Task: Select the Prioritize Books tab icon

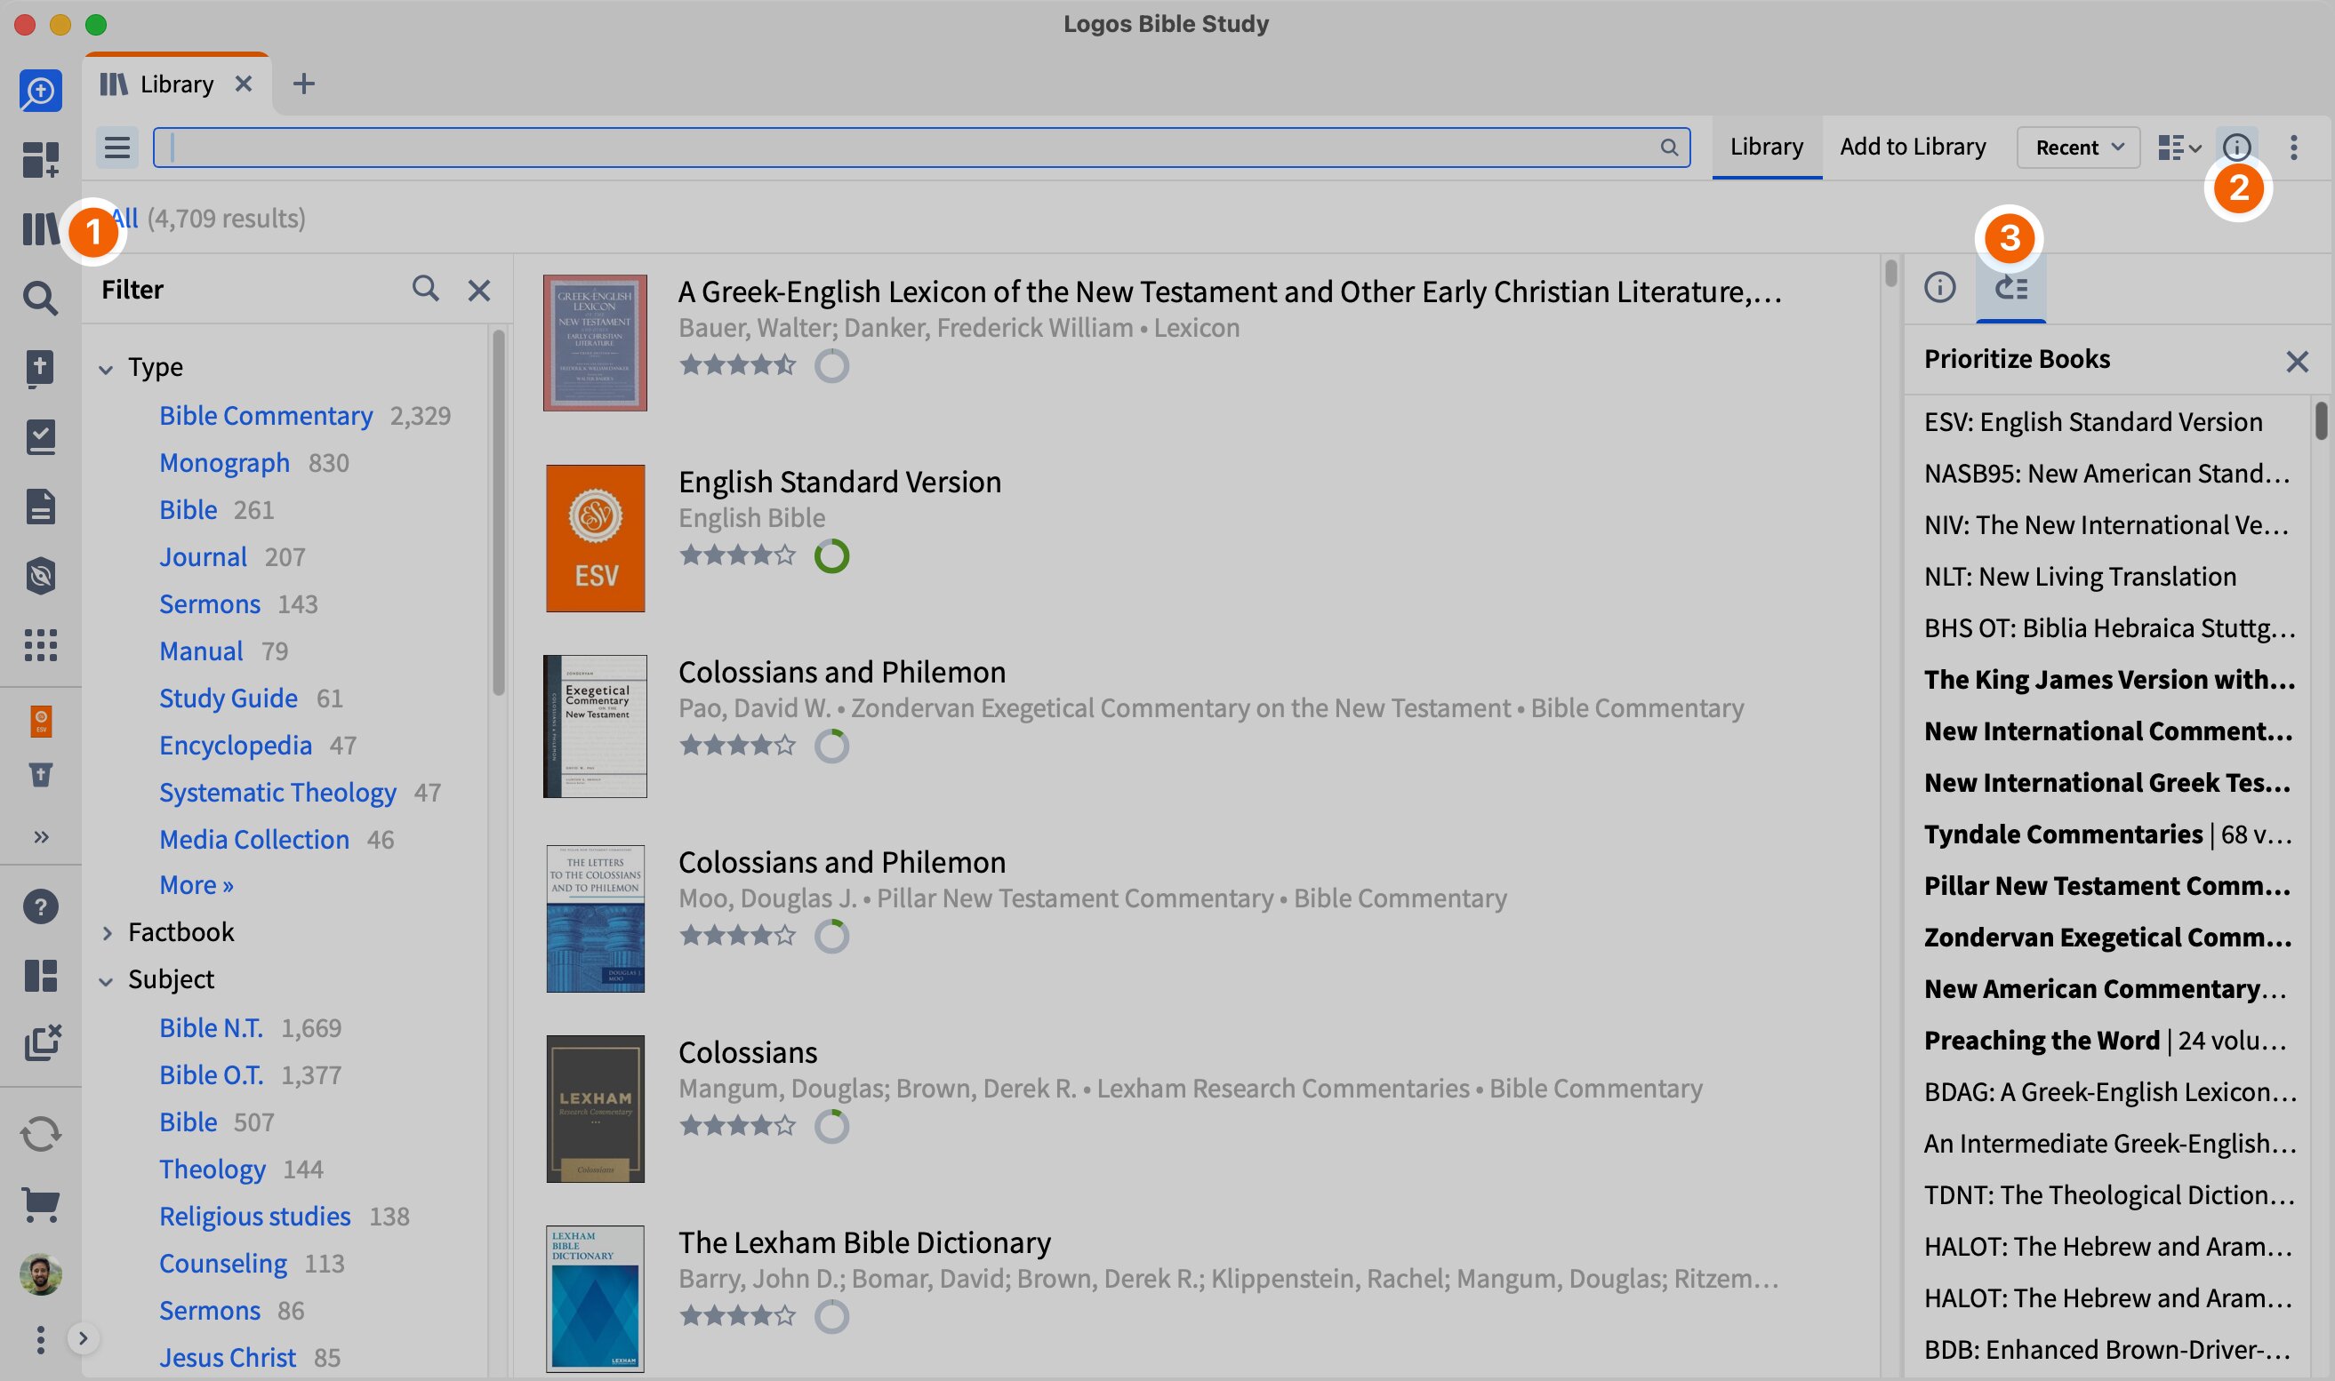Action: click(2011, 288)
